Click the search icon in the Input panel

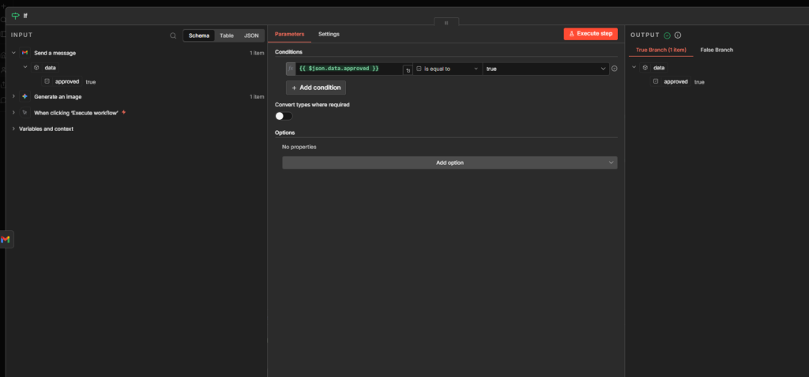click(173, 35)
